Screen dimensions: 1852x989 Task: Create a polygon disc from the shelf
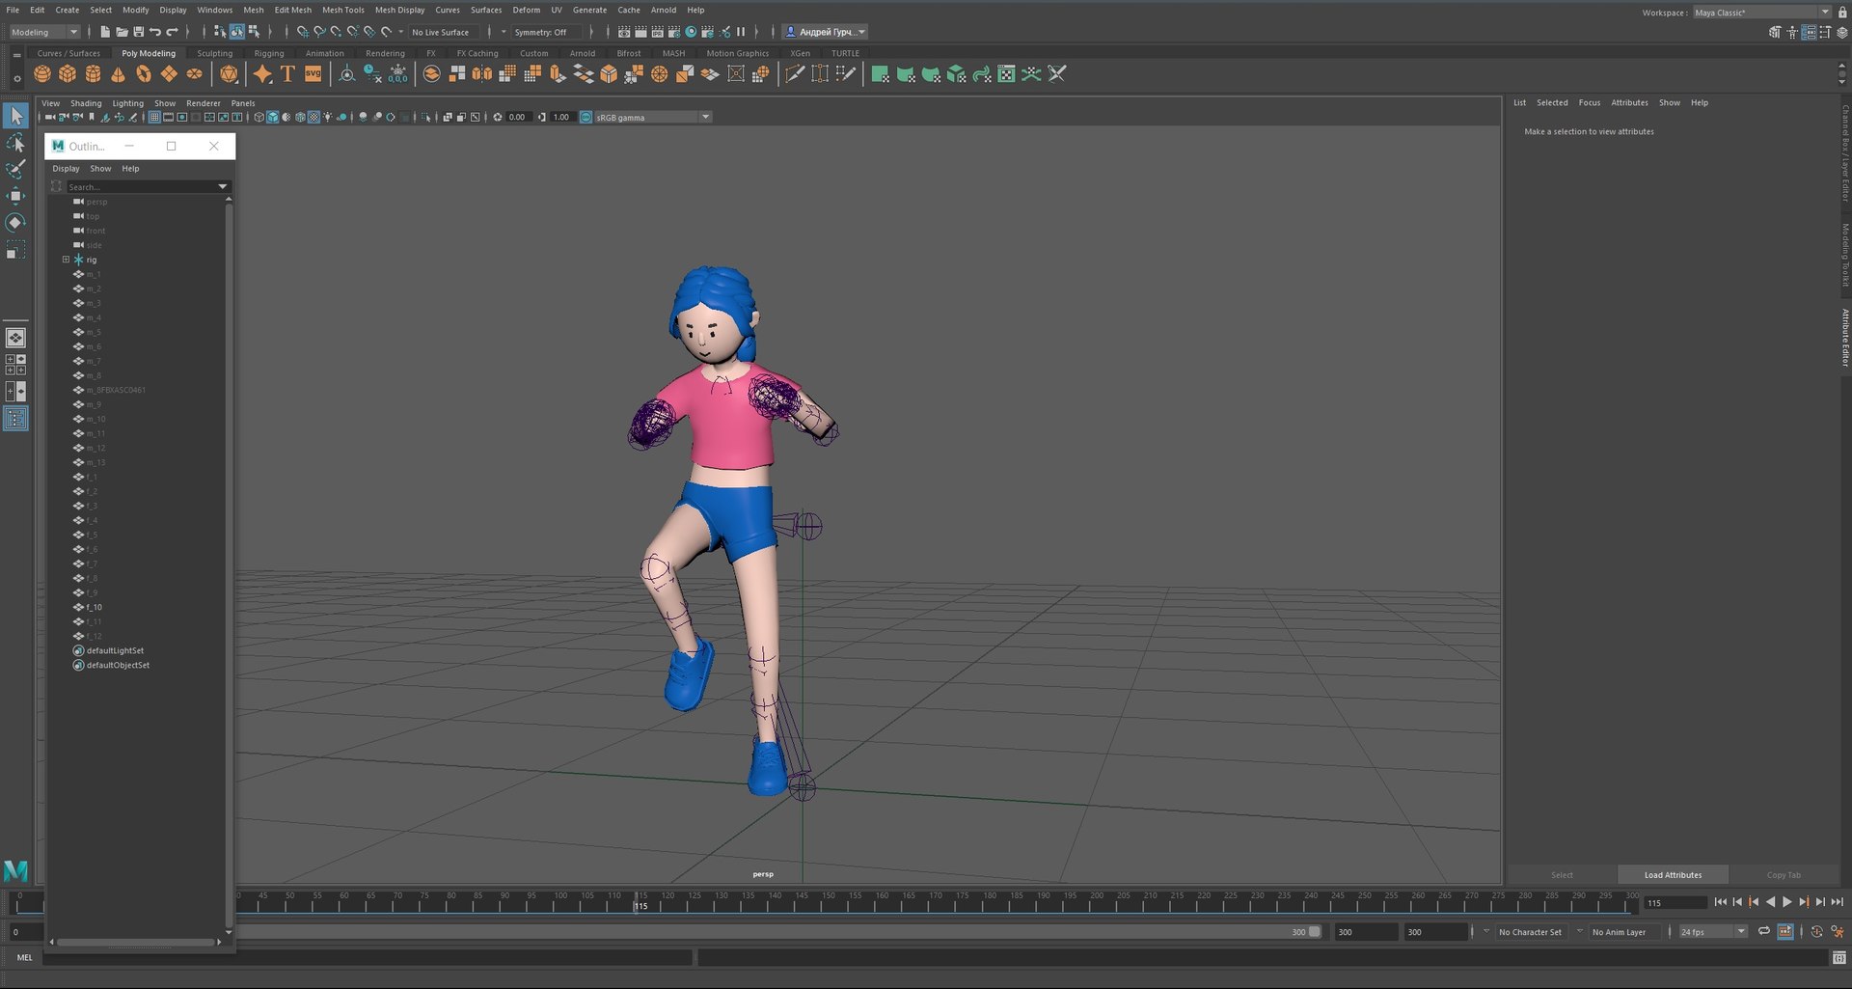194,74
